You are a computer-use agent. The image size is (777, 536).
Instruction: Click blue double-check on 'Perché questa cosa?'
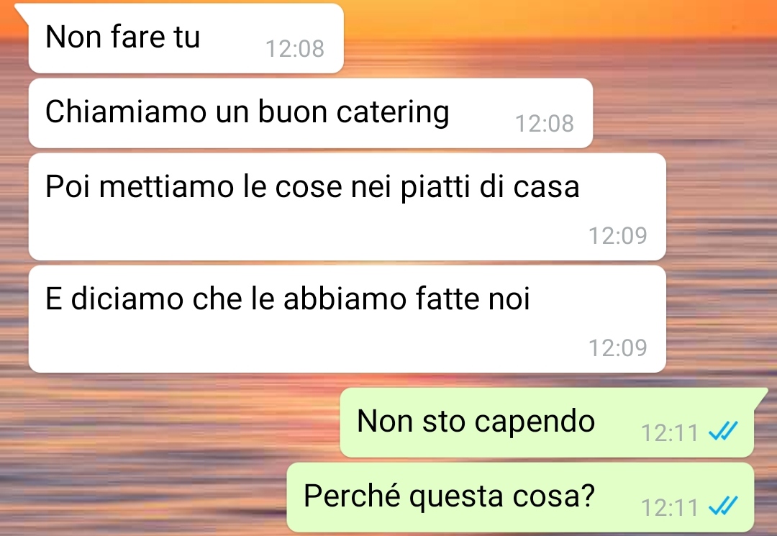(x=724, y=507)
